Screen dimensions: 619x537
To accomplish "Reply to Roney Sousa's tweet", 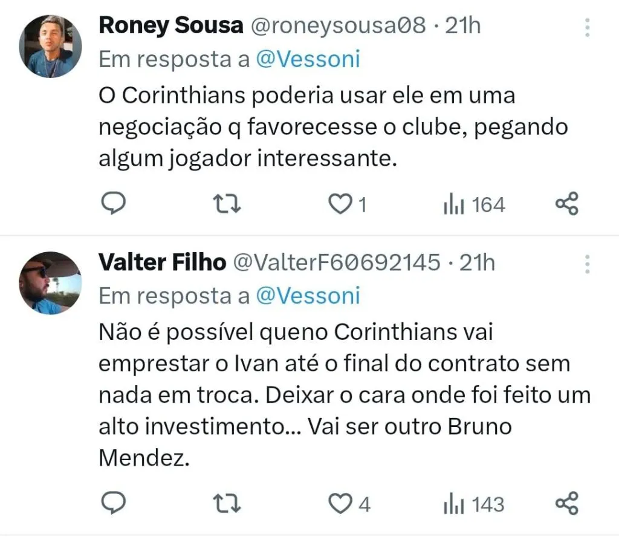I will tap(112, 204).
